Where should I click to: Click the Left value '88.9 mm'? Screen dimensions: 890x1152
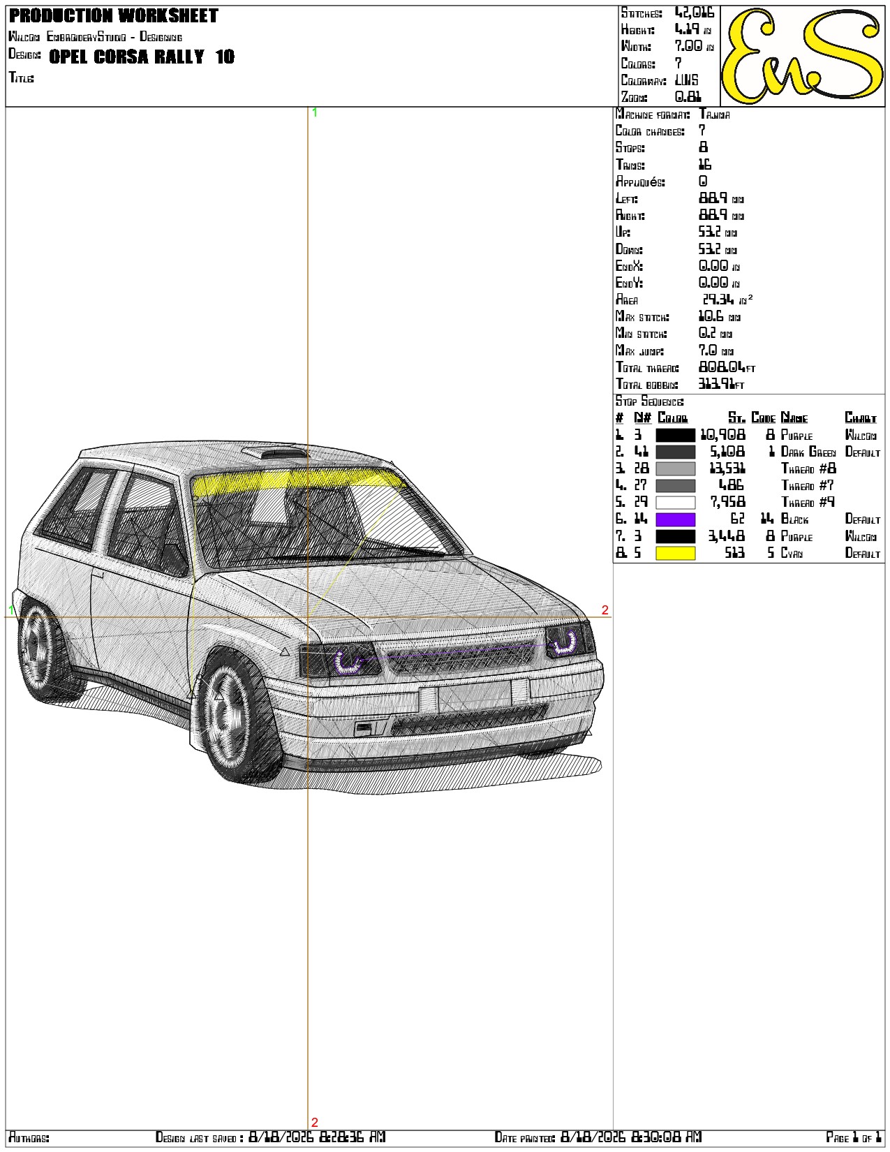pos(721,198)
